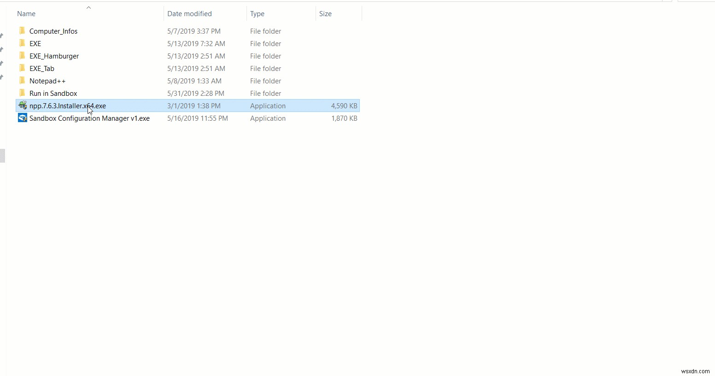
Task: Sort files by Size
Action: tap(325, 13)
